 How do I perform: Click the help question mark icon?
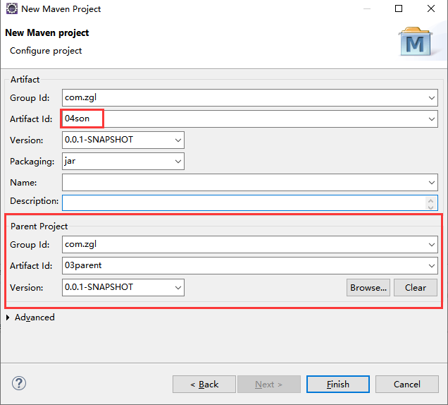coord(19,383)
